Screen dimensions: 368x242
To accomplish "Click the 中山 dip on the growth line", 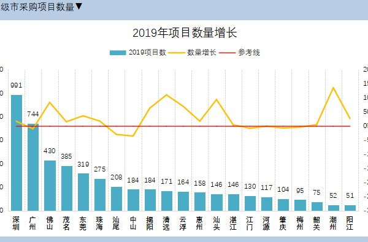I will 133,136.
